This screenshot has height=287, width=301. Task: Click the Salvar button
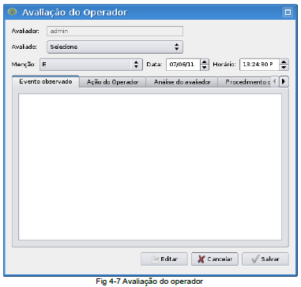[265, 259]
